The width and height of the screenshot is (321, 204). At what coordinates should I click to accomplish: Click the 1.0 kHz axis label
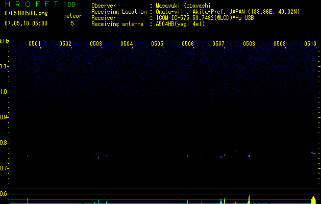point(4,92)
